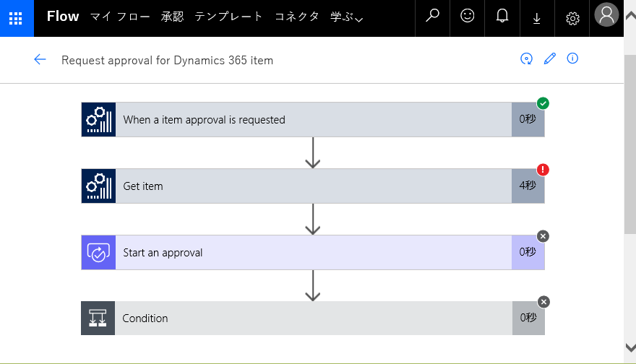Open the テンプレート page
This screenshot has width=636, height=364.
pos(229,17)
